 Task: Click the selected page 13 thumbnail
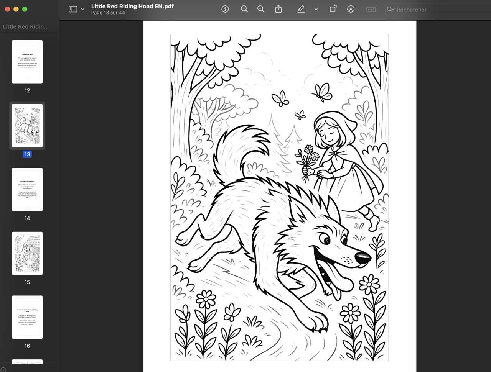[27, 126]
